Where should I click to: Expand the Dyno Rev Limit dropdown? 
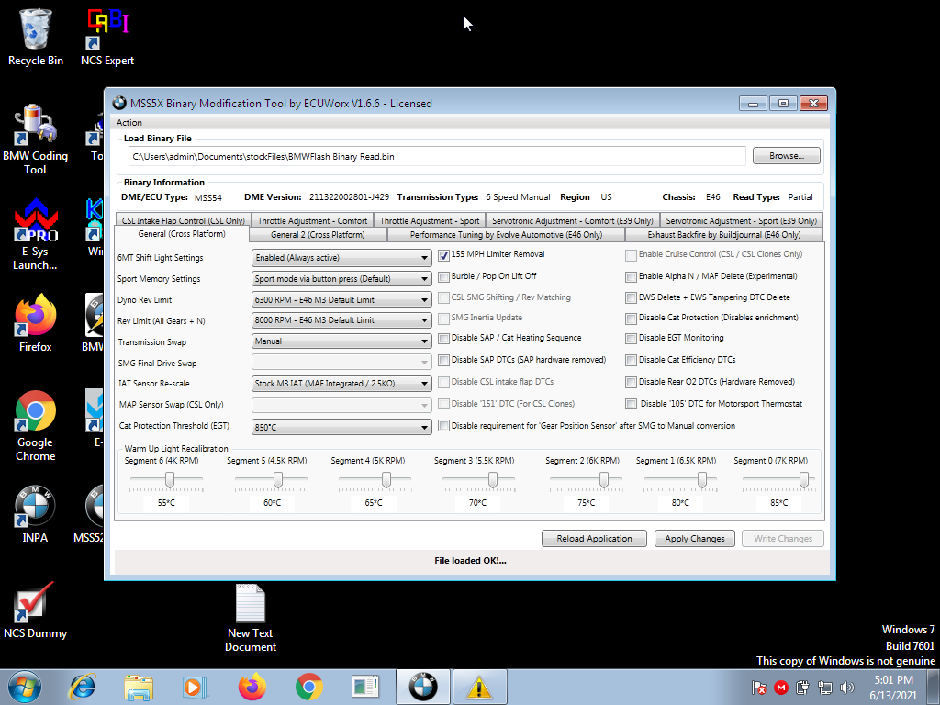point(341,300)
